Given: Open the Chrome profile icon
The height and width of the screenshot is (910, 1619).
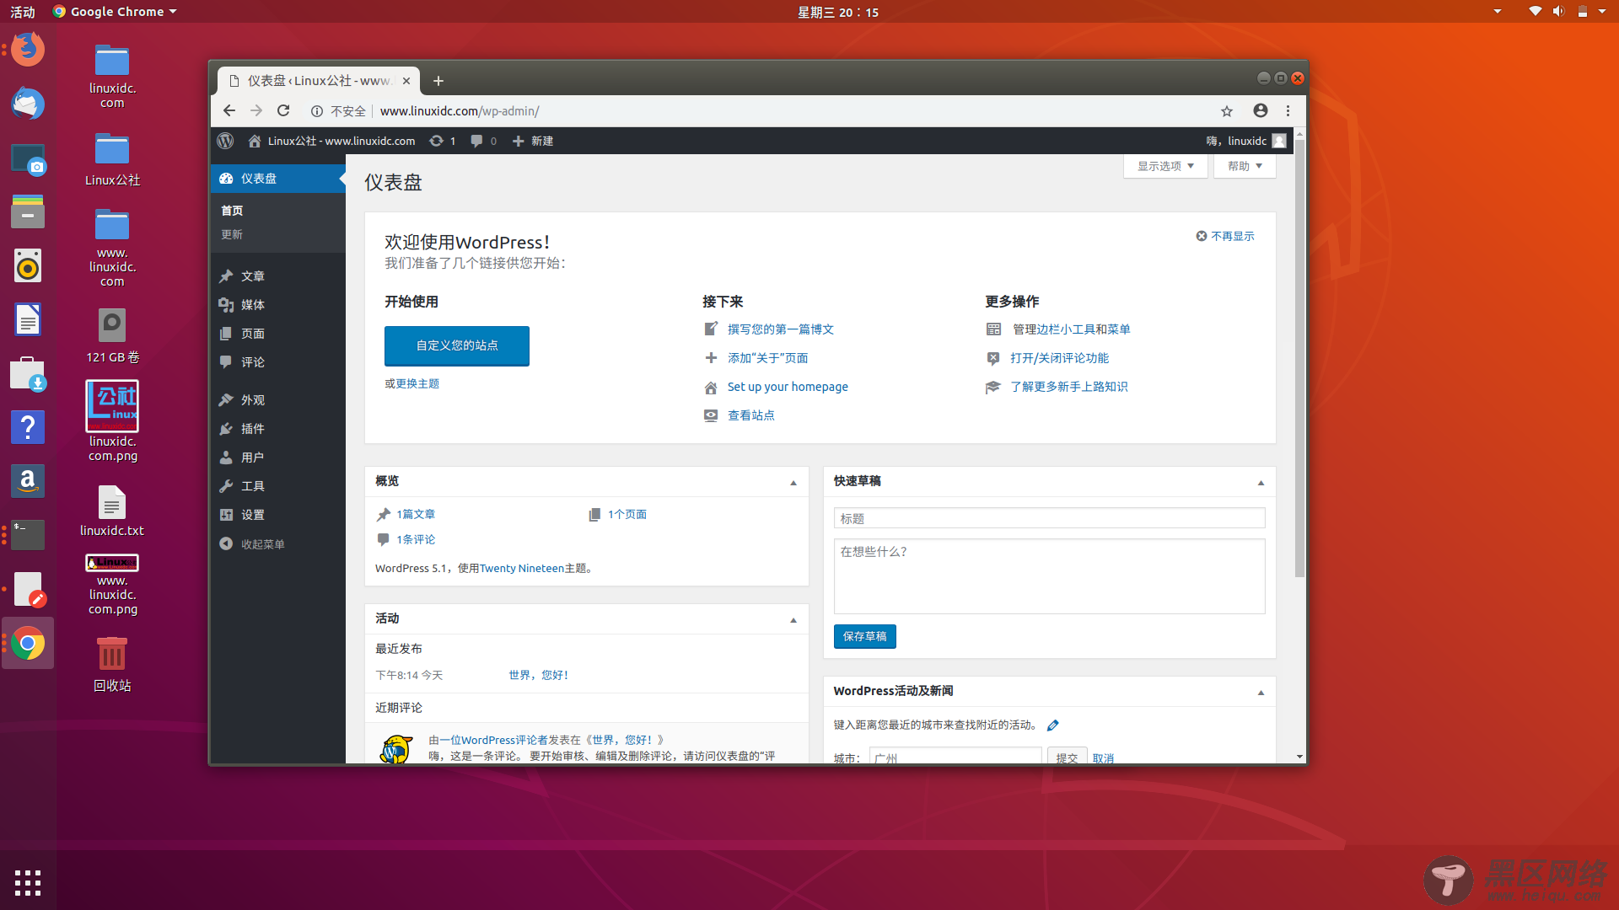Looking at the screenshot, I should (x=1261, y=110).
